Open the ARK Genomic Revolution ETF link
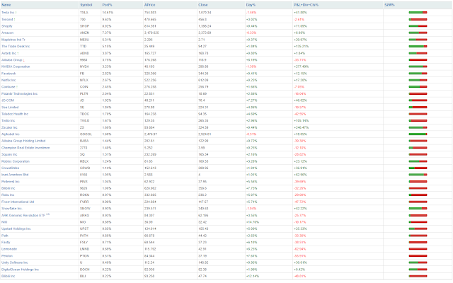The image size is (453, 283). 23,215
